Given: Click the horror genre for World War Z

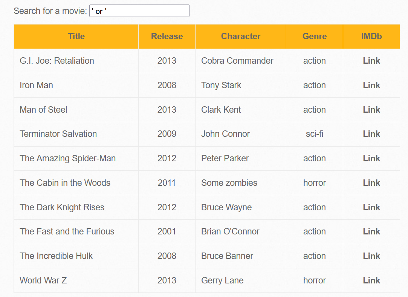Looking at the screenshot, I should tap(314, 280).
